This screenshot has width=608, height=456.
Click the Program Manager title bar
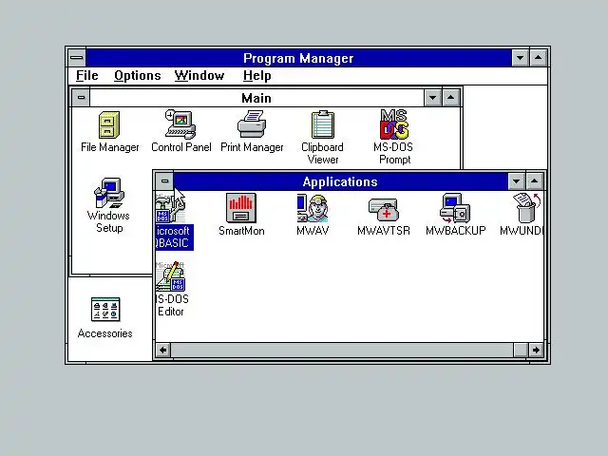point(298,58)
